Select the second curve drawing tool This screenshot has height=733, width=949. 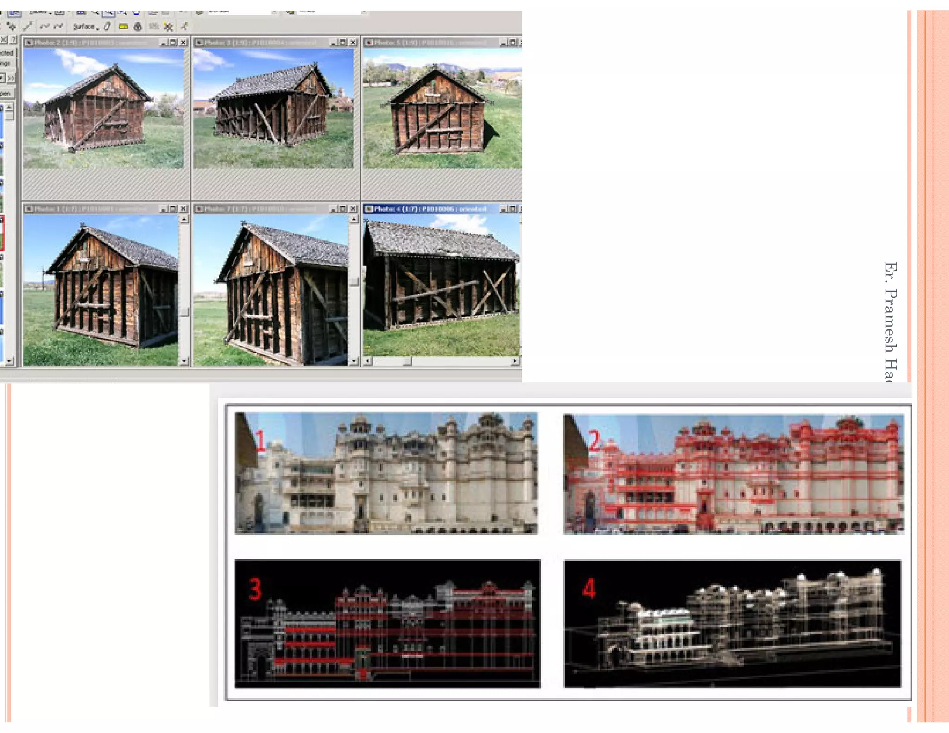point(59,26)
